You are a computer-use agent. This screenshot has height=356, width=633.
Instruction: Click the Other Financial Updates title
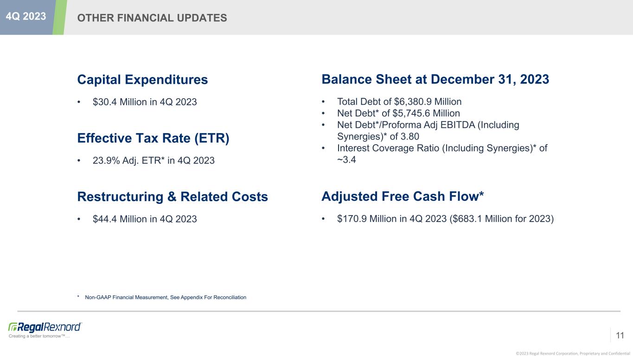coord(152,18)
